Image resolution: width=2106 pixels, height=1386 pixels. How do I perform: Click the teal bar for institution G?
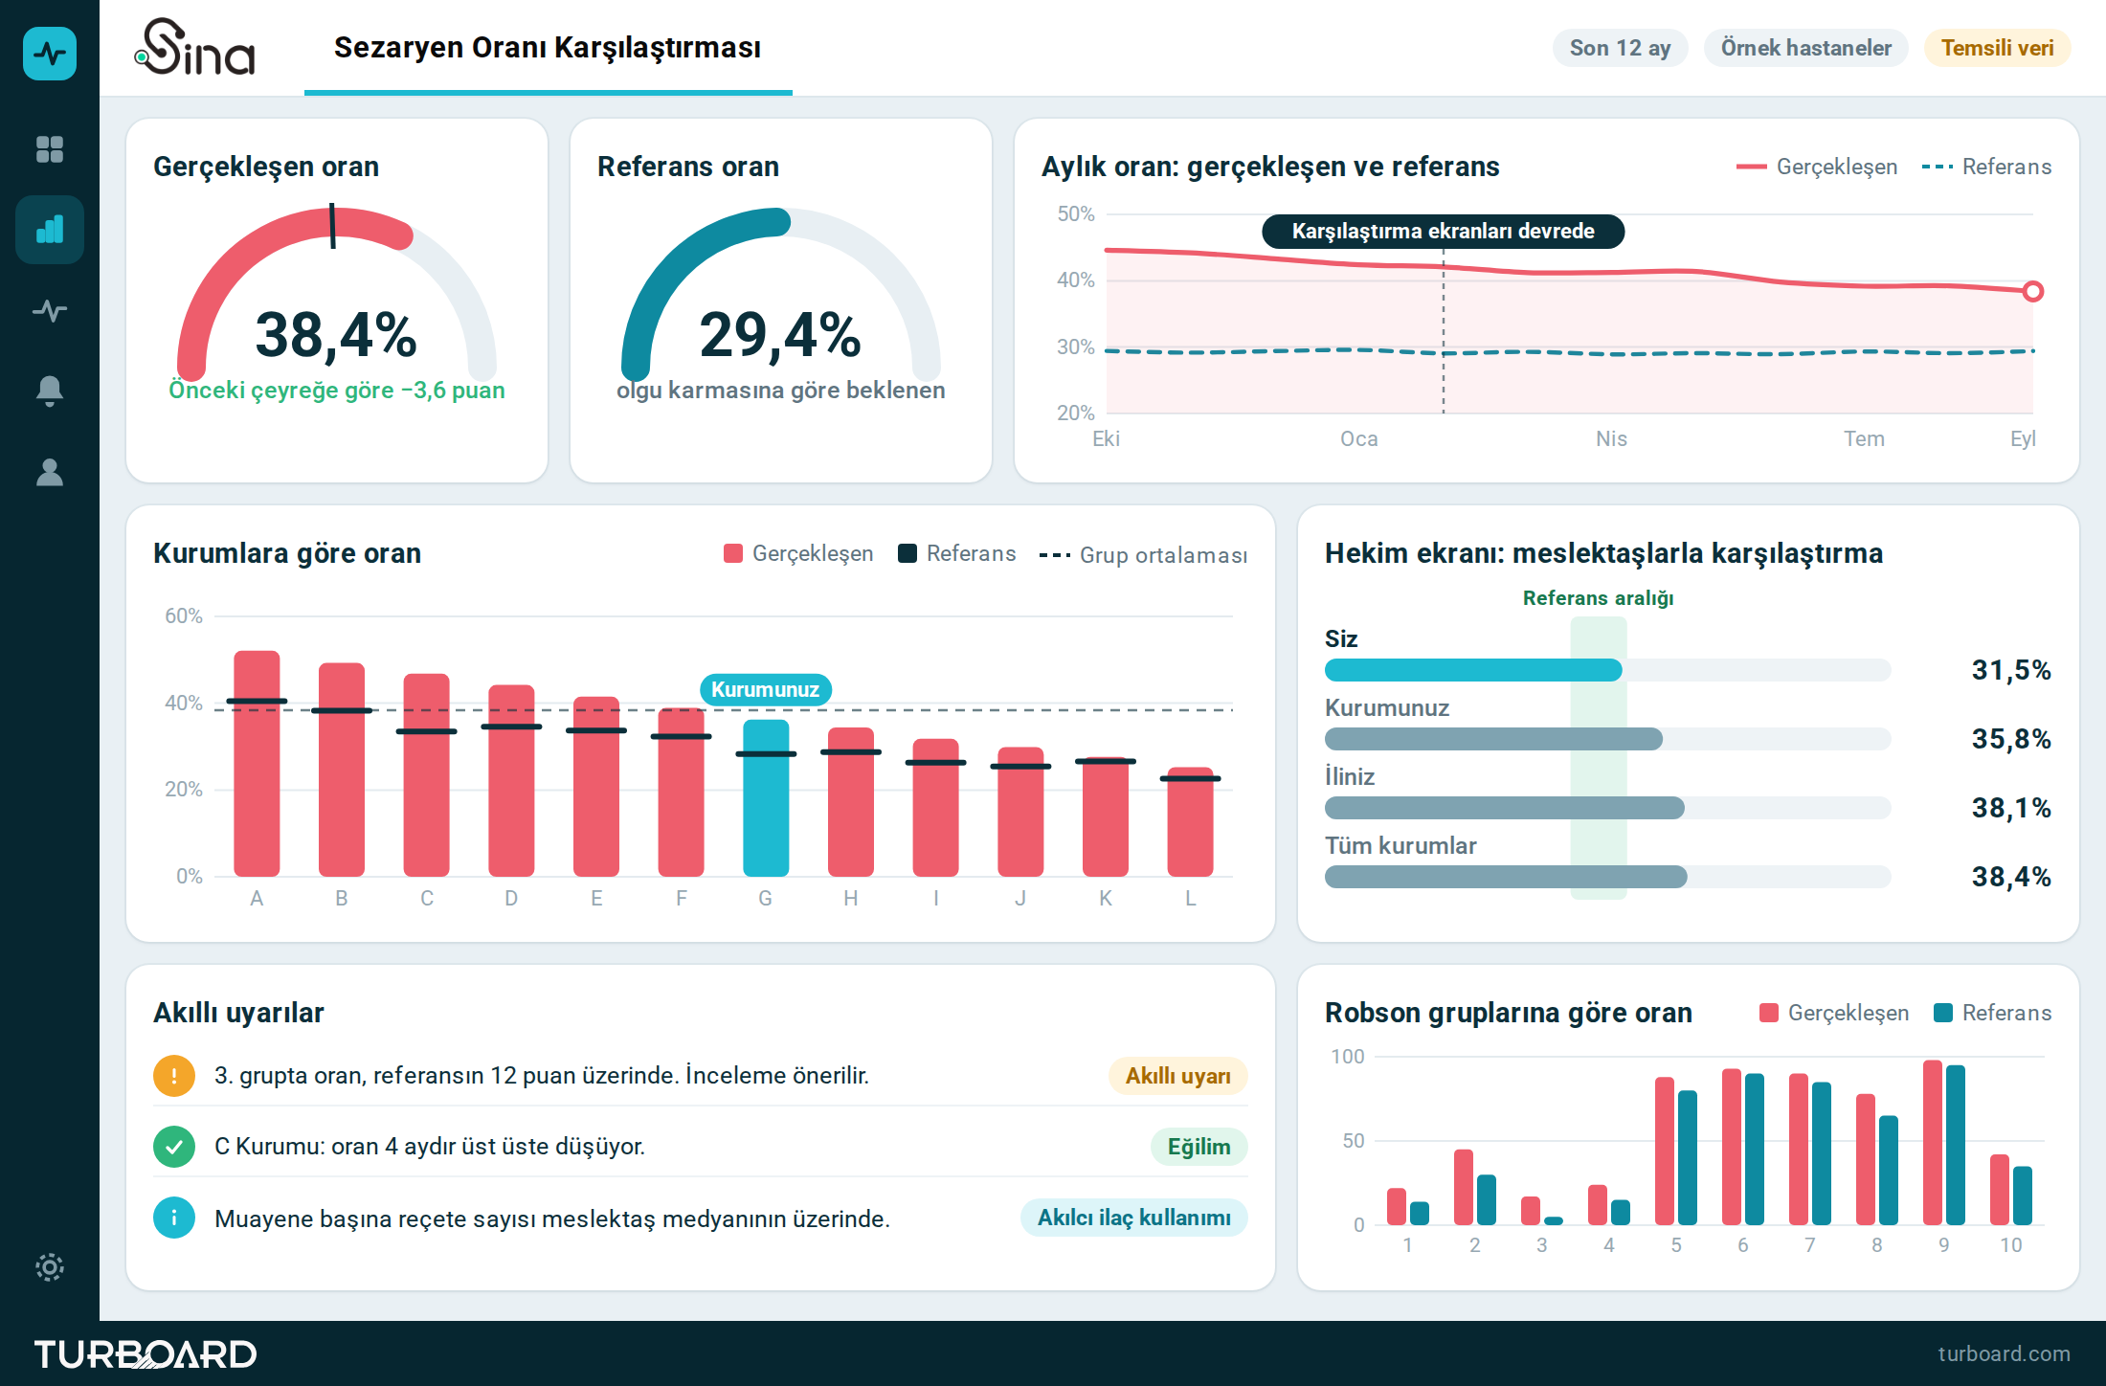tap(766, 797)
